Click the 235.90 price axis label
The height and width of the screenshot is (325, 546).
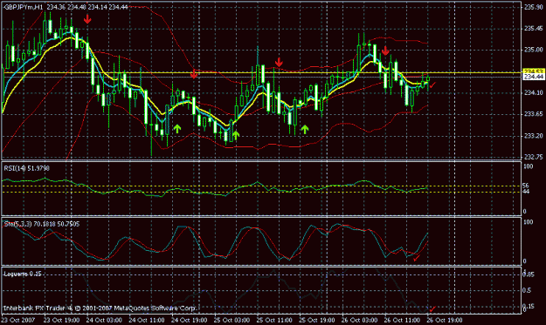tap(533, 7)
